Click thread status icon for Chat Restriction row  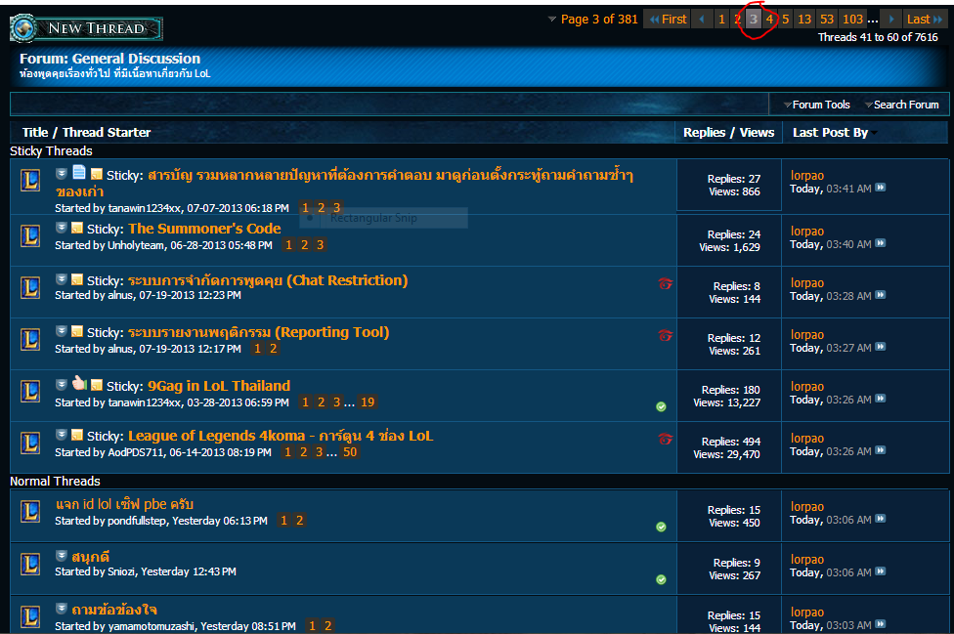coord(29,287)
